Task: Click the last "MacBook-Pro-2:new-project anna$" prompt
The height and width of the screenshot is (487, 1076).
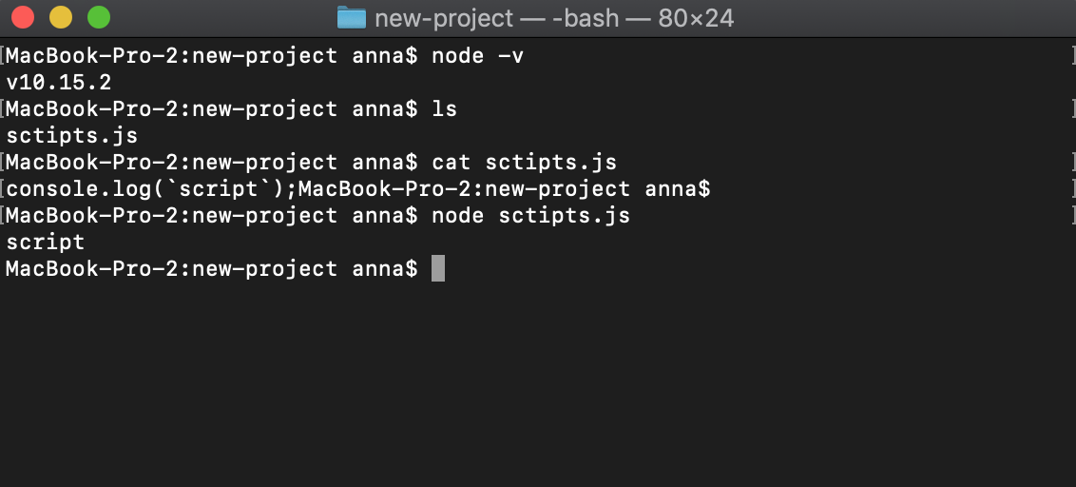Action: coord(211,269)
